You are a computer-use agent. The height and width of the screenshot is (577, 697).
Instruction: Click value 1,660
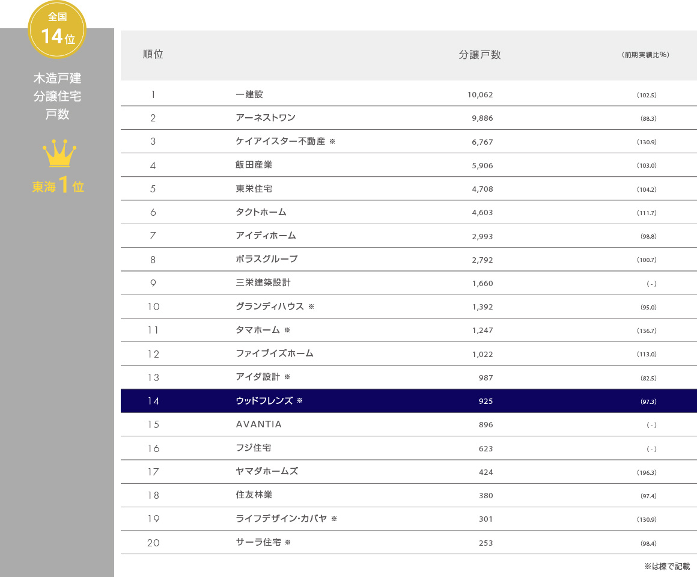coord(482,284)
